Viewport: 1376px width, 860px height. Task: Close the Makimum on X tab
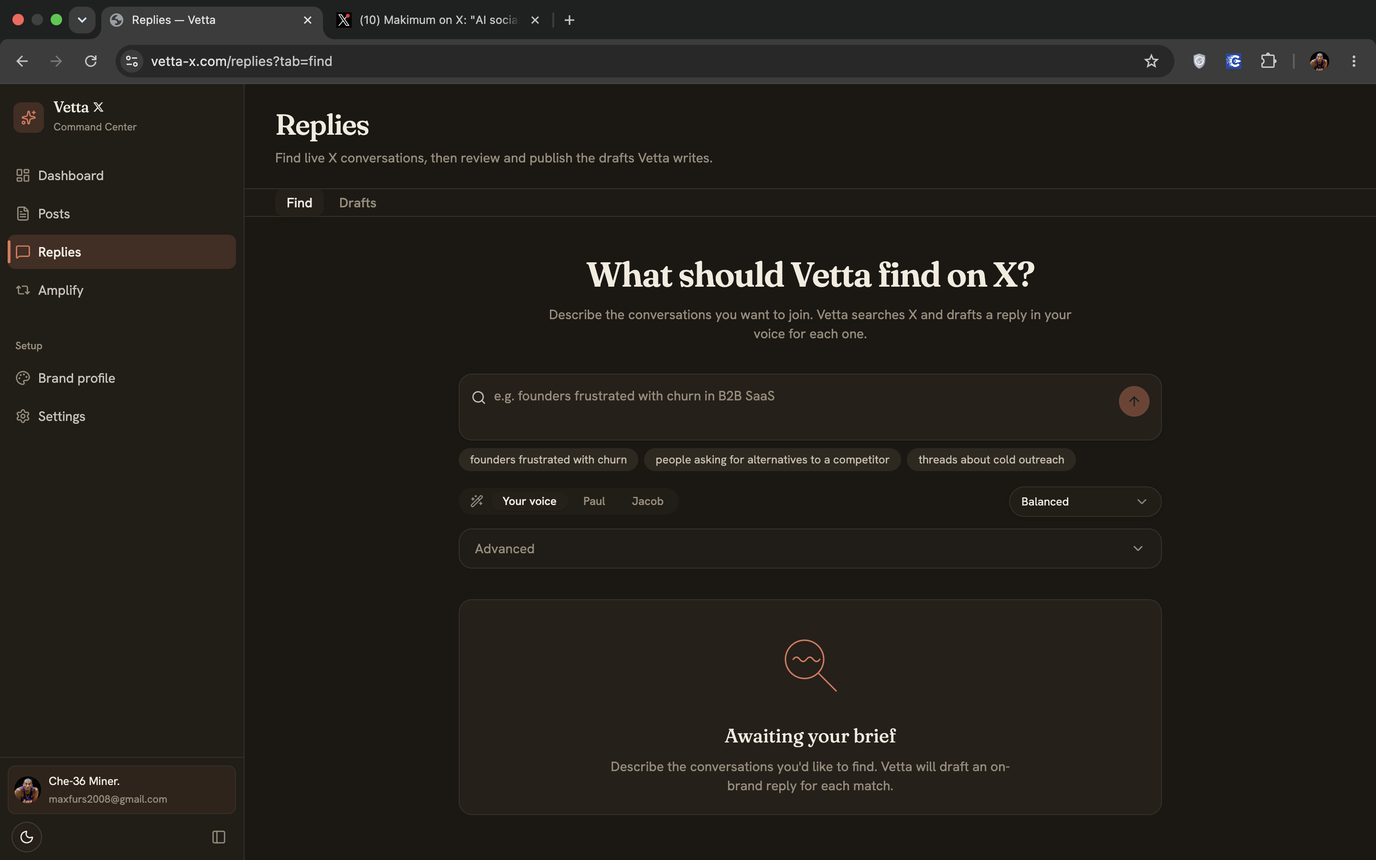(x=535, y=20)
